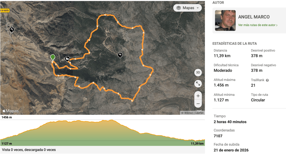The image size is (286, 156).
Task: Expand map to fullscreen
Action: pyautogui.click(x=198, y=84)
